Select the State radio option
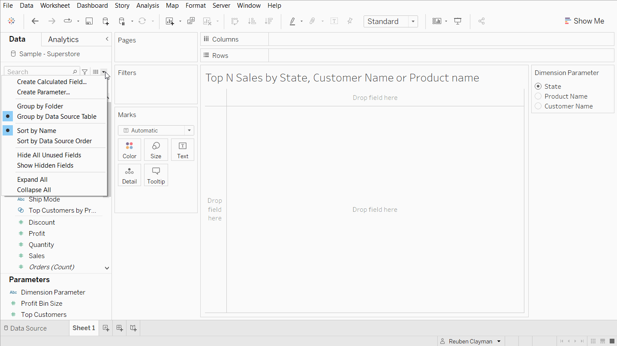617x346 pixels. click(538, 87)
